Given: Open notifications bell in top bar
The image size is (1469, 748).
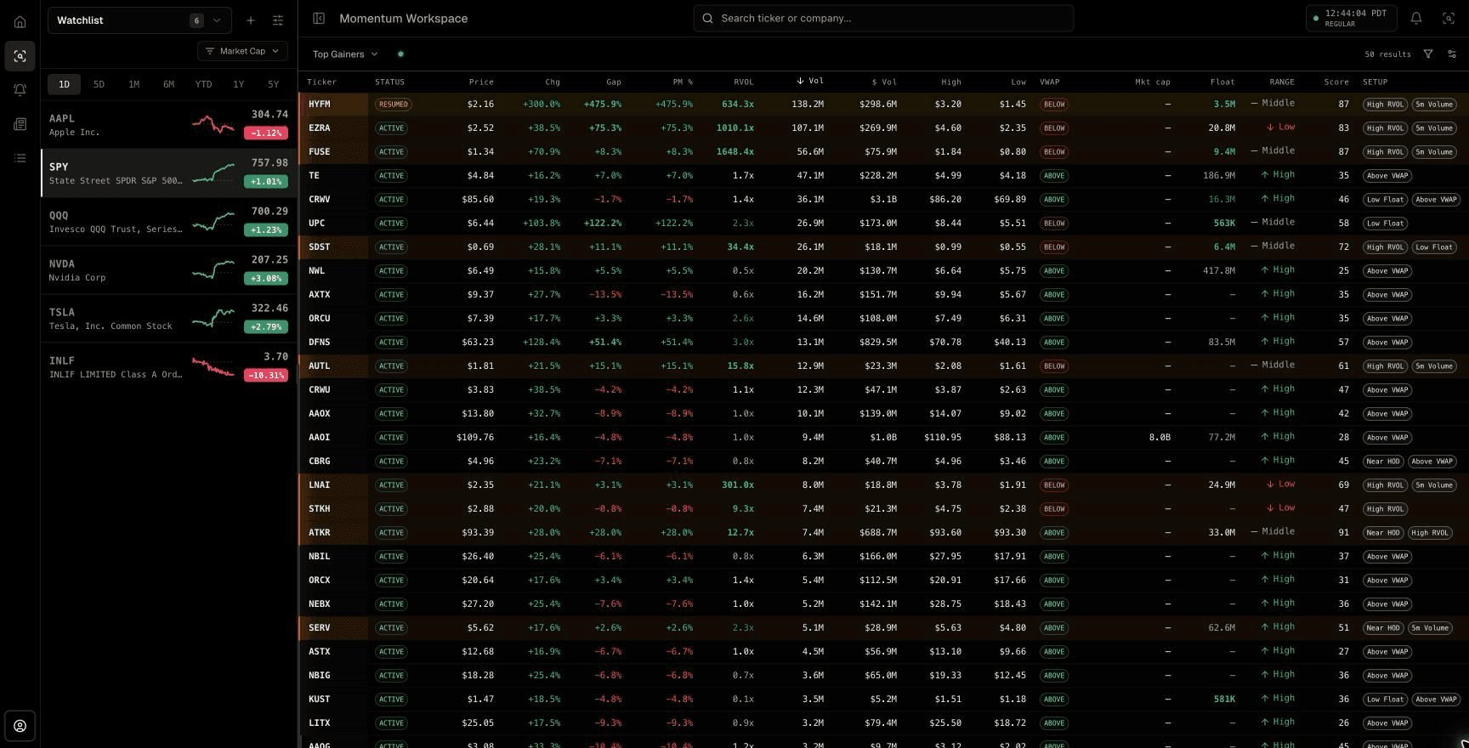Looking at the screenshot, I should (x=1416, y=19).
